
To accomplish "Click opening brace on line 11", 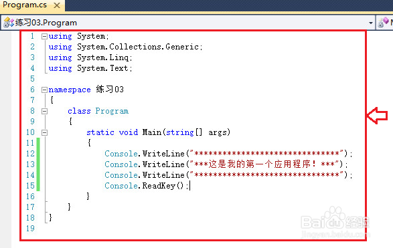I will click(x=89, y=143).
